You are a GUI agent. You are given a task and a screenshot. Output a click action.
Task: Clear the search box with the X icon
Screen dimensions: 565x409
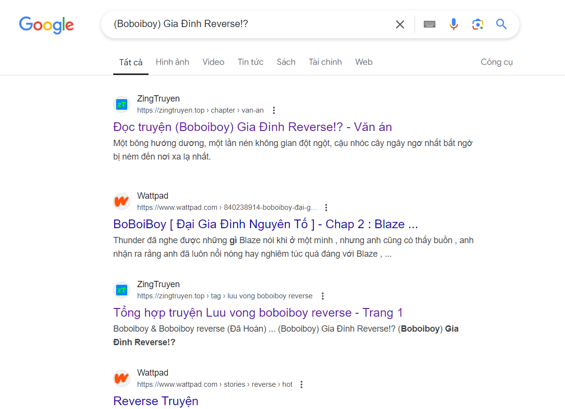pyautogui.click(x=400, y=25)
